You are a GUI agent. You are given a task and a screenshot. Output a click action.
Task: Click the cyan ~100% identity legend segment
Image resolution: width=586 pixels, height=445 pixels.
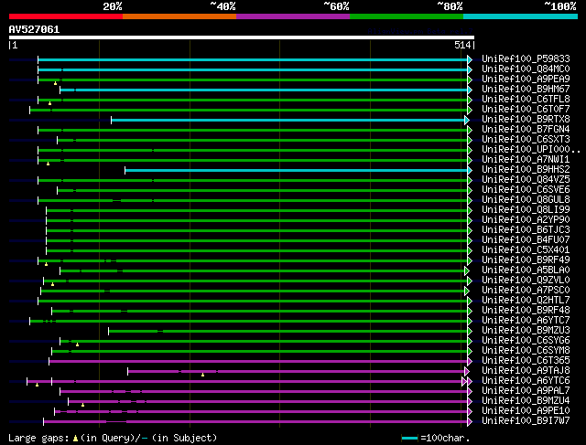(x=520, y=16)
